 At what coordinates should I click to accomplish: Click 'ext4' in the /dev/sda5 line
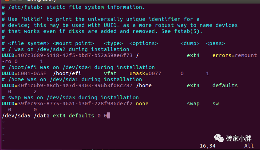59,116
